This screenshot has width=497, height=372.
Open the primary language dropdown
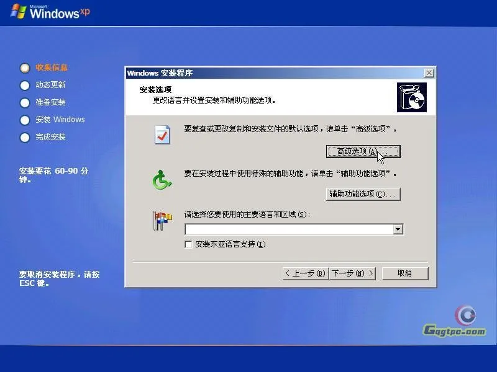tap(399, 229)
